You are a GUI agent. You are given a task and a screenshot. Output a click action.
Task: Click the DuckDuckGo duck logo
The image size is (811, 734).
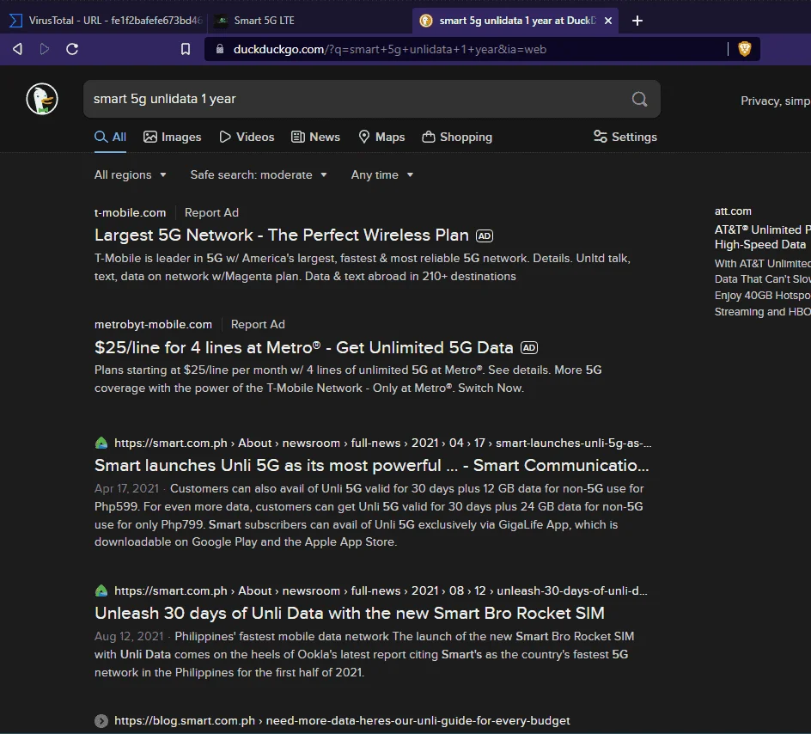click(42, 99)
